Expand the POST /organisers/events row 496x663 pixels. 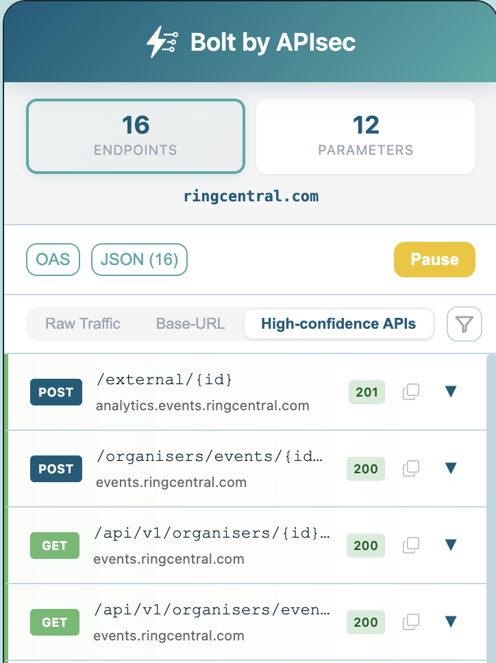tap(451, 468)
